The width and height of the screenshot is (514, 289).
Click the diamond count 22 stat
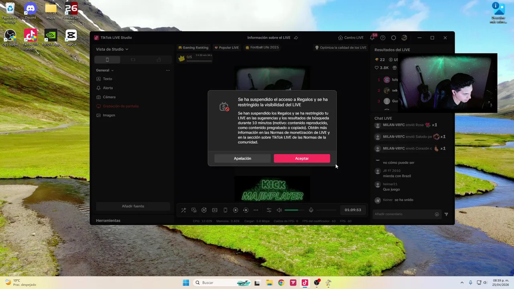(379, 60)
